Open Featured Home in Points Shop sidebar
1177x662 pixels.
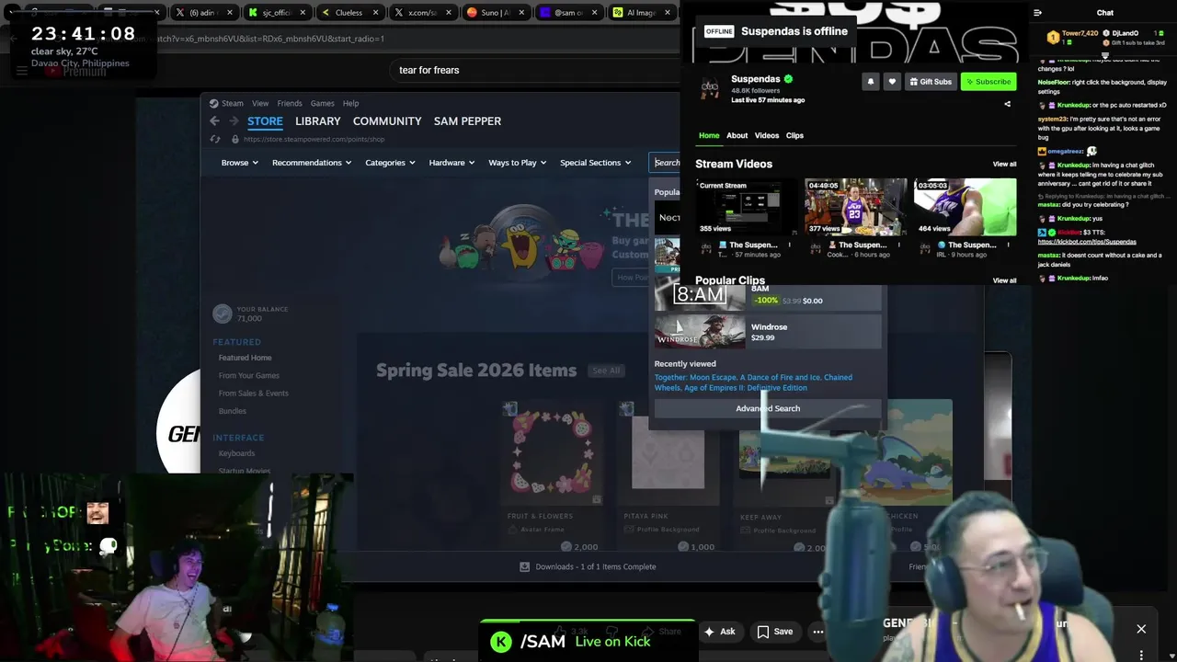tap(245, 358)
